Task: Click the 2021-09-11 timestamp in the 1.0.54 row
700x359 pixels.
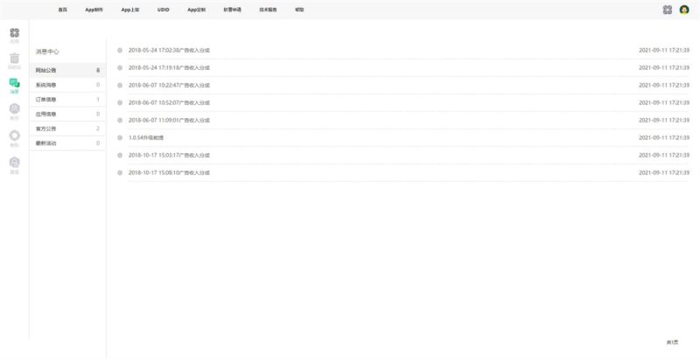Action: coord(664,137)
